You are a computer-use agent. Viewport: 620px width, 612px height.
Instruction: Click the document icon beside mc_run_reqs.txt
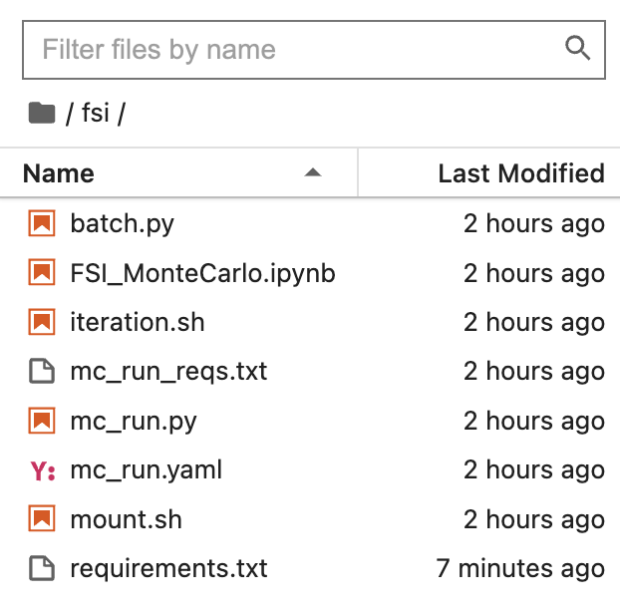click(x=41, y=372)
